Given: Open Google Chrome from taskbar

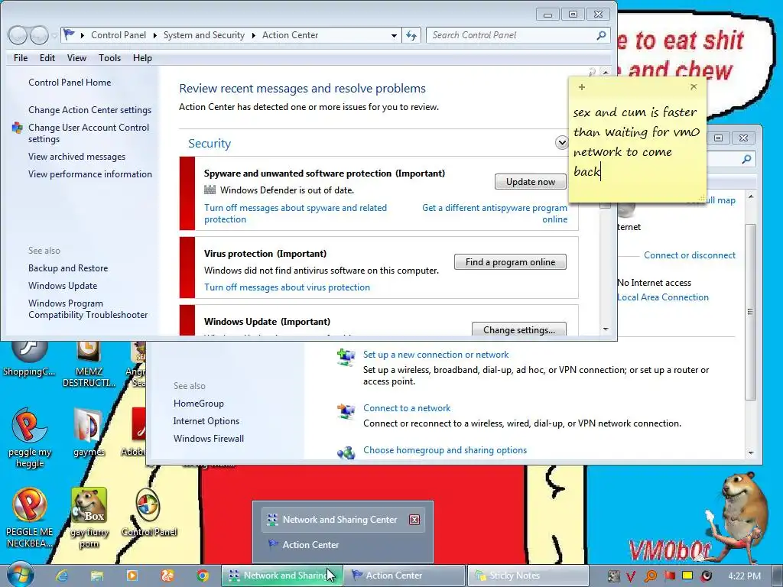Looking at the screenshot, I should point(202,576).
